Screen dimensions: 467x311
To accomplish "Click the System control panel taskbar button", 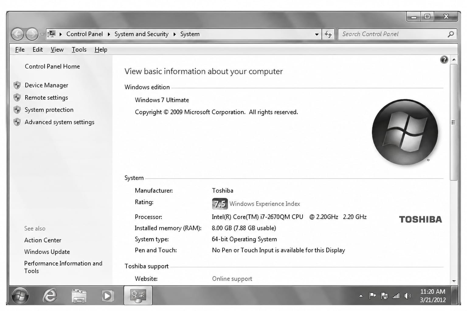I will click(138, 296).
